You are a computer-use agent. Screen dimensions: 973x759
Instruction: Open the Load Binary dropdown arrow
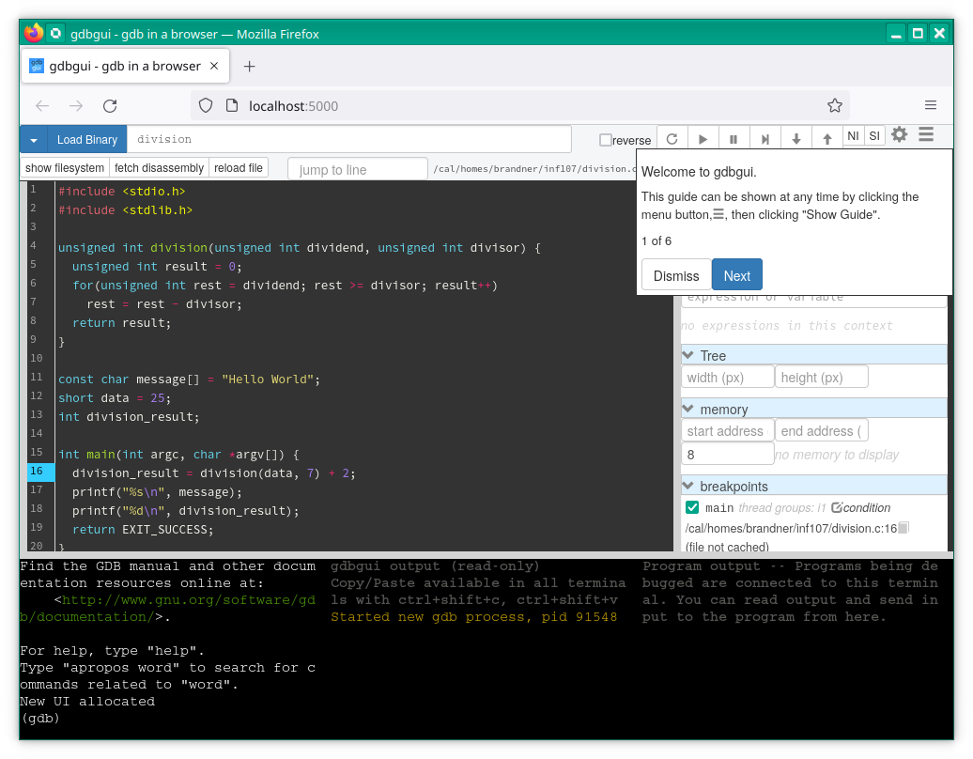[x=34, y=140]
